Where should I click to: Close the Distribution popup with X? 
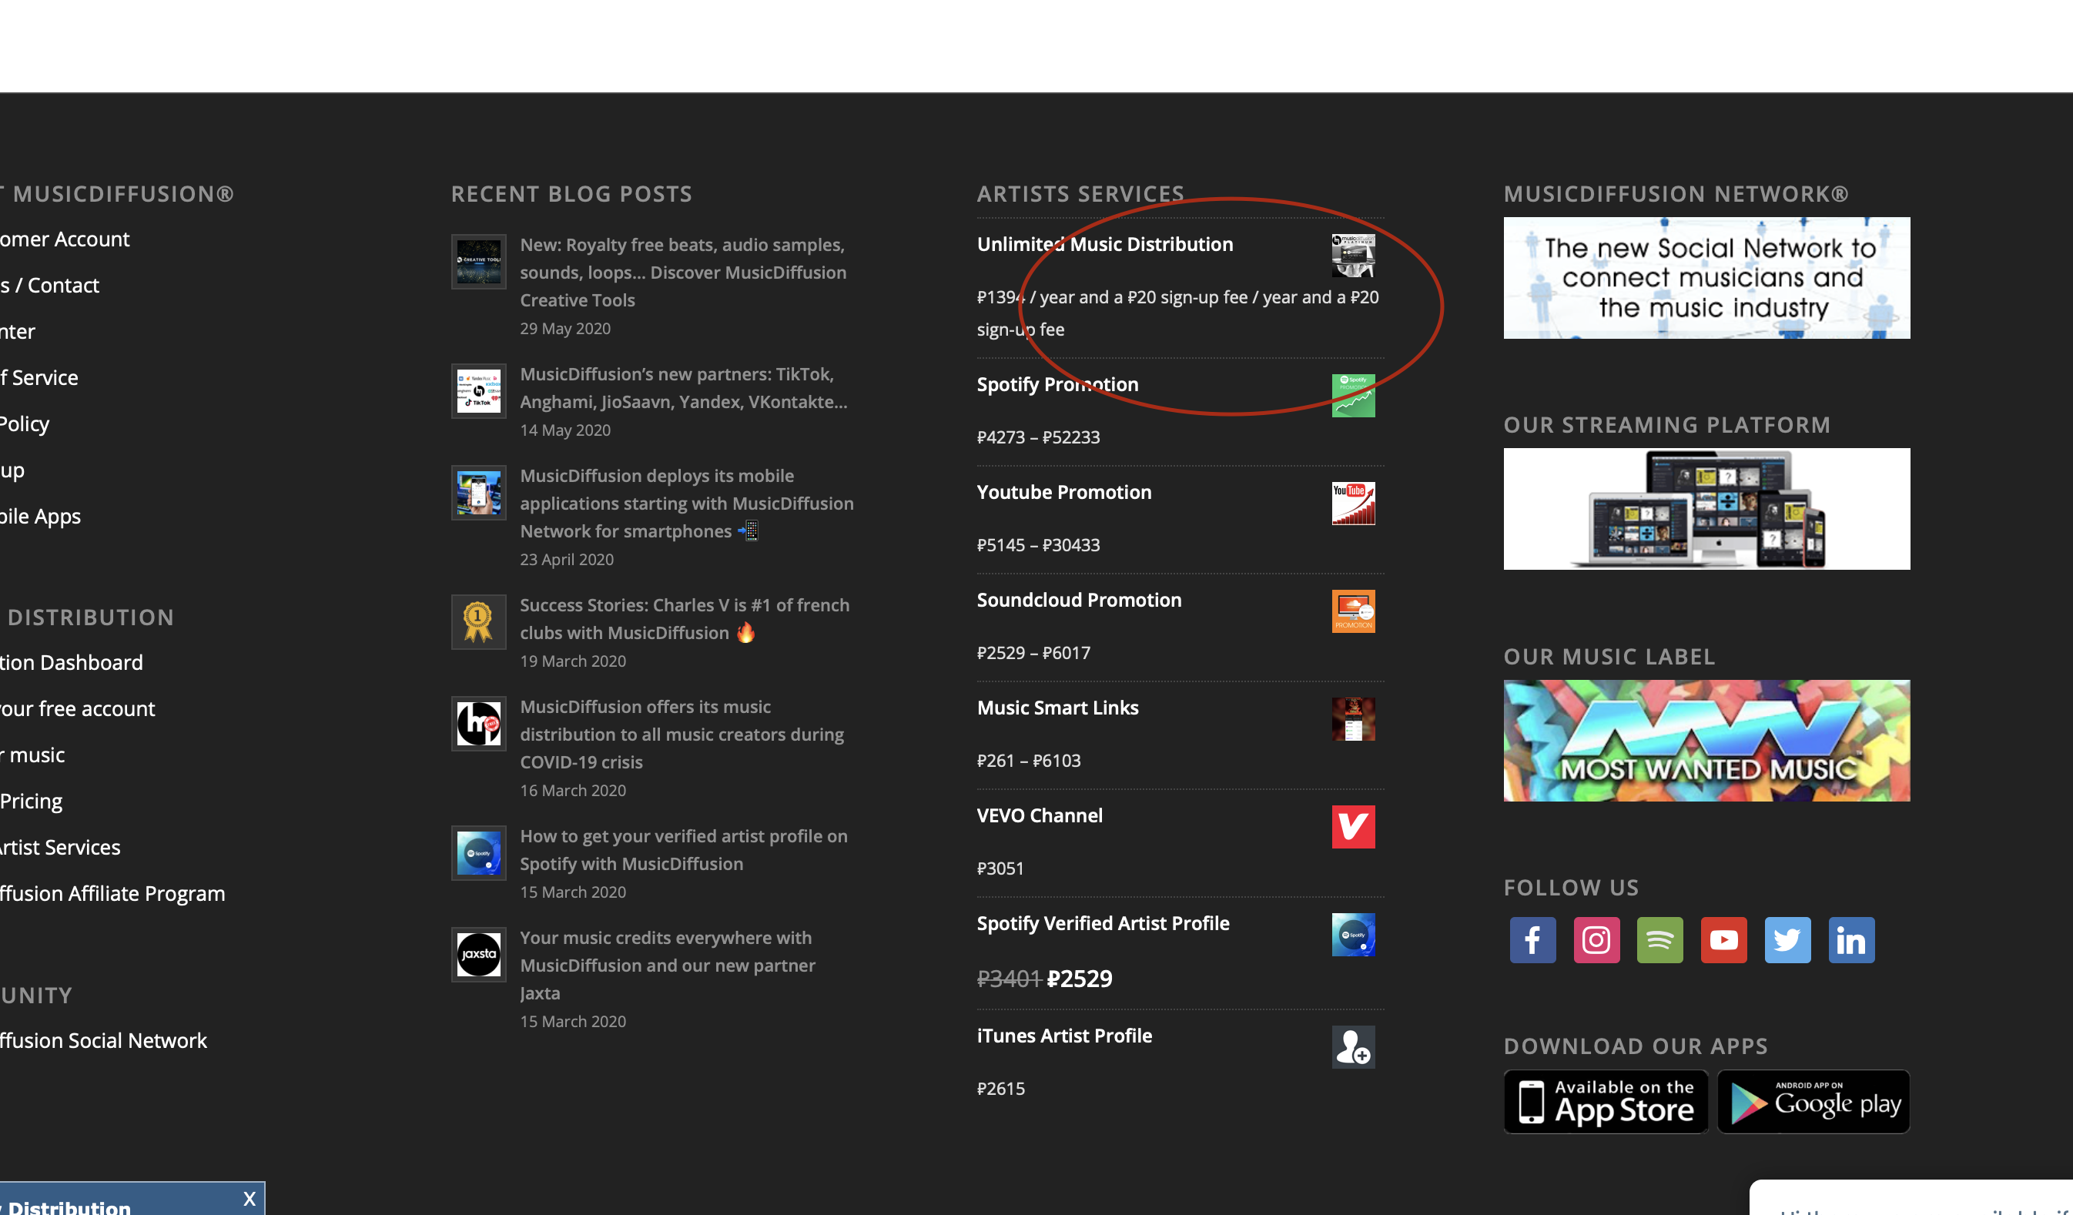coord(249,1199)
